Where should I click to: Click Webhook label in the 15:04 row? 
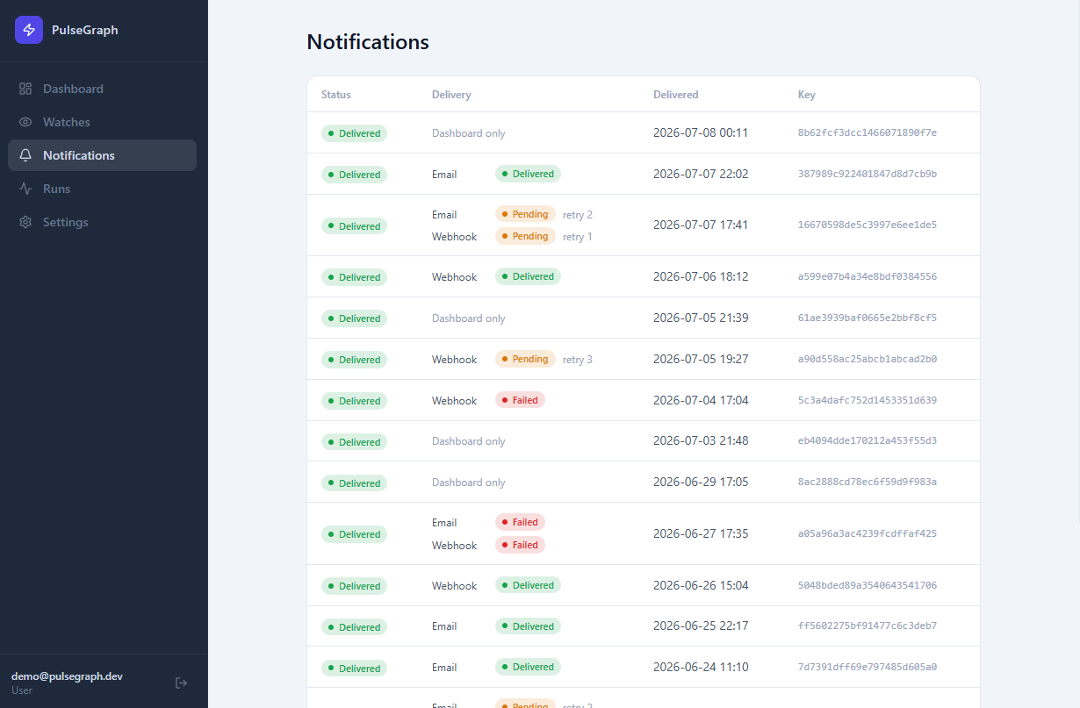[x=455, y=585]
